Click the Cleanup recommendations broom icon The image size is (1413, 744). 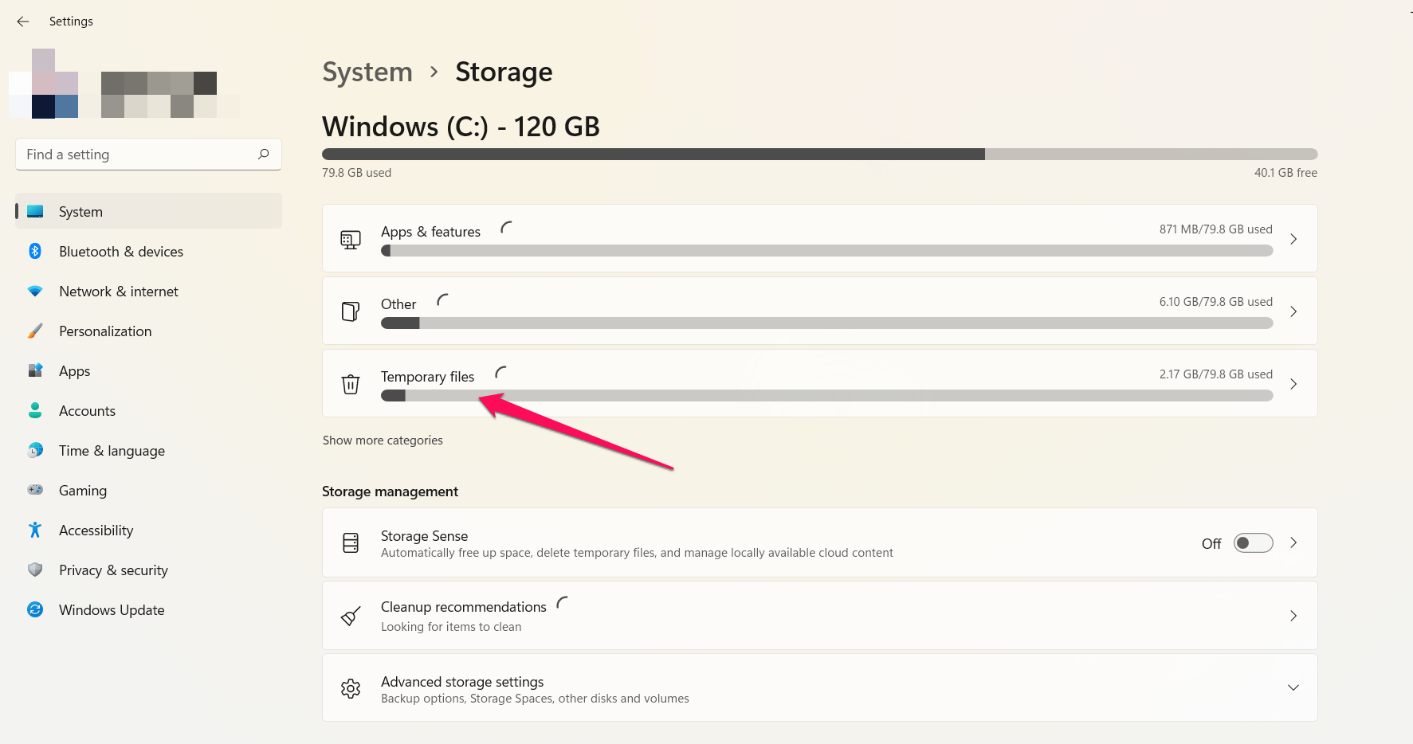pos(351,616)
